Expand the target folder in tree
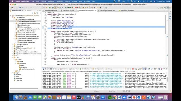181x101 pixels. [12, 73]
